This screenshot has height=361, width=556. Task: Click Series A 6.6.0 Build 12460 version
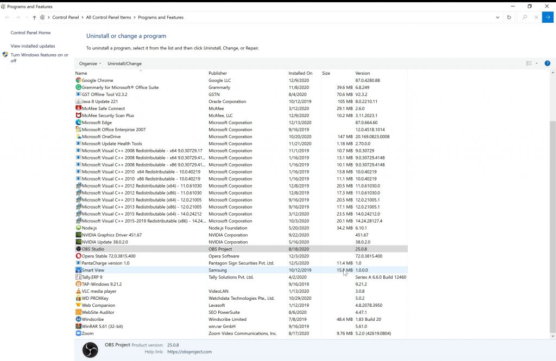coord(381,277)
